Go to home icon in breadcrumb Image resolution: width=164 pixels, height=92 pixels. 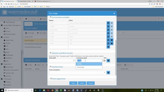coord(26,19)
